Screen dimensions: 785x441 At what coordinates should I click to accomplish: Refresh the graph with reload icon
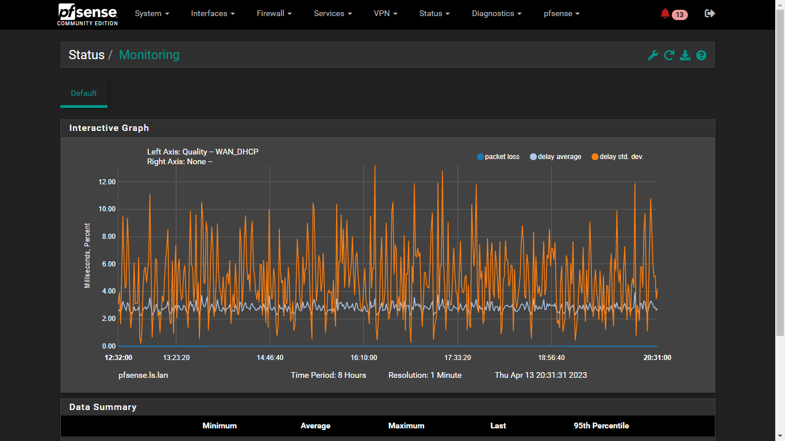point(669,55)
